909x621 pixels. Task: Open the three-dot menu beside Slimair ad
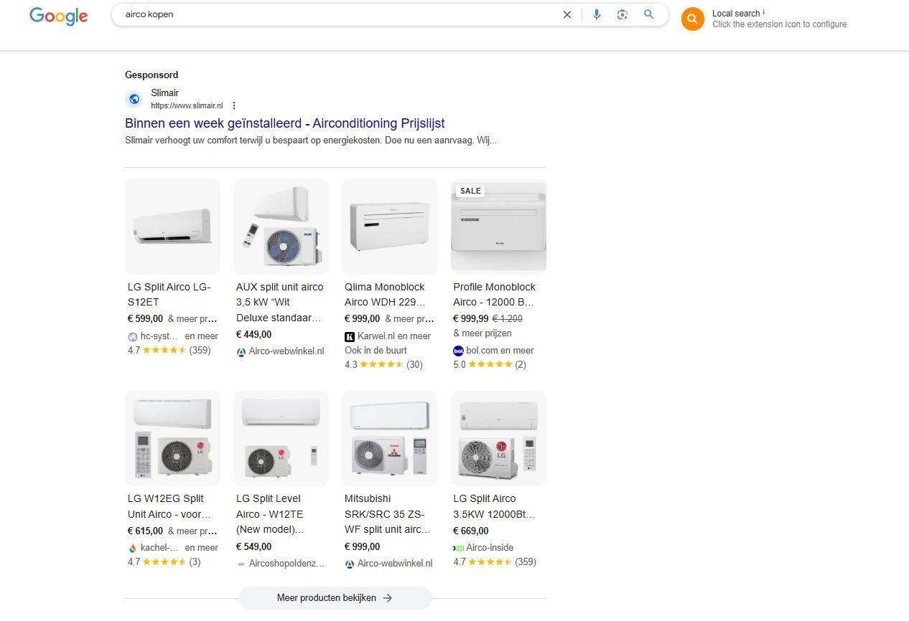coord(234,105)
